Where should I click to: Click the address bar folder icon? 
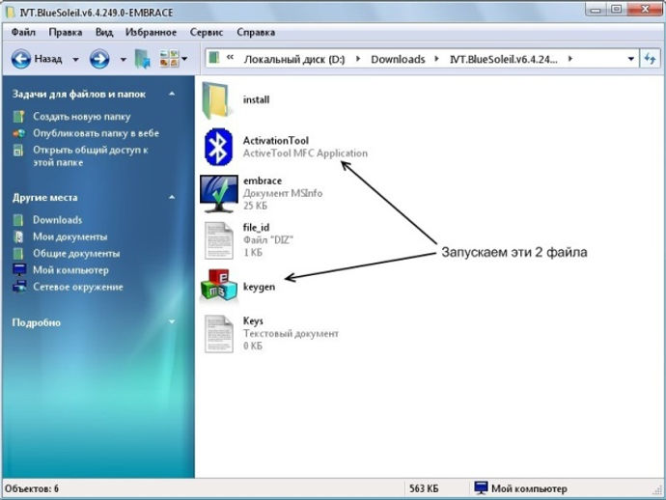(x=214, y=58)
